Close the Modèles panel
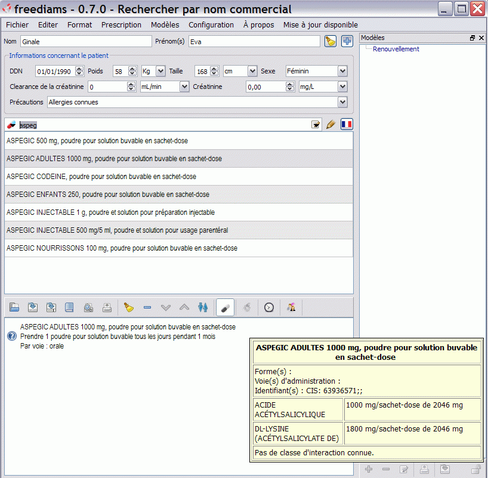Viewport: 488px width, 478px height. 481,38
